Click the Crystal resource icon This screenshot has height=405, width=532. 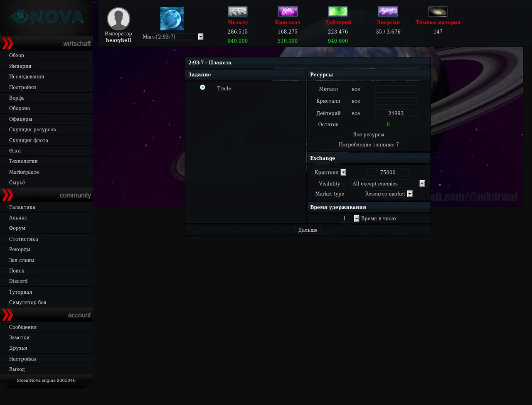[x=288, y=11]
